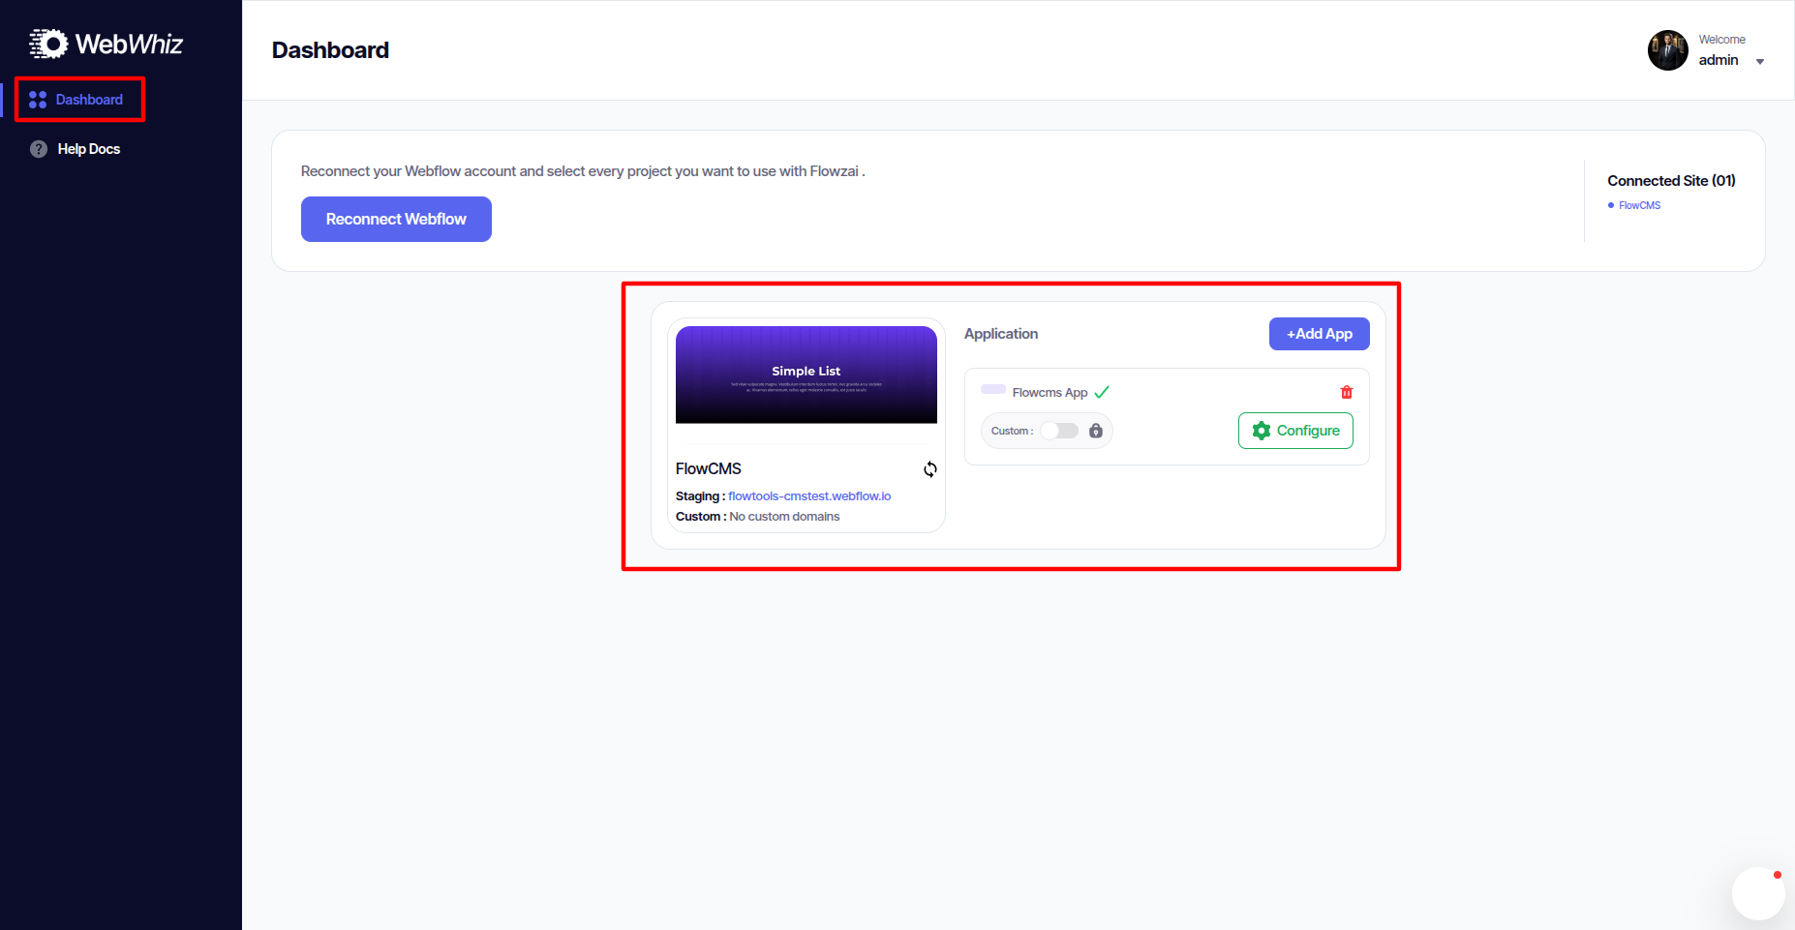The height and width of the screenshot is (930, 1795).
Task: Click the lock icon beside the Custom toggle
Action: 1096,431
